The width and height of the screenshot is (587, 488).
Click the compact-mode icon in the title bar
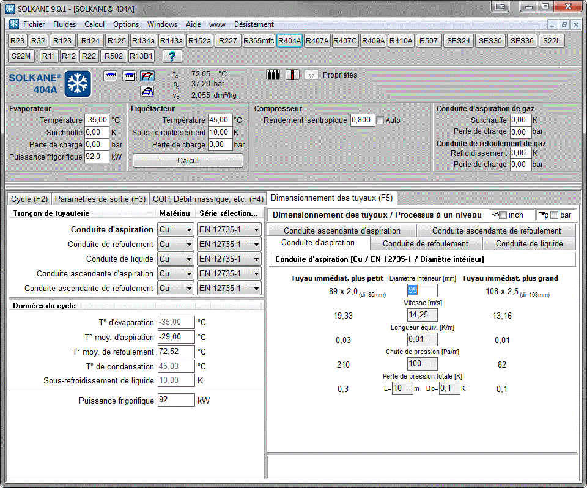501,6
